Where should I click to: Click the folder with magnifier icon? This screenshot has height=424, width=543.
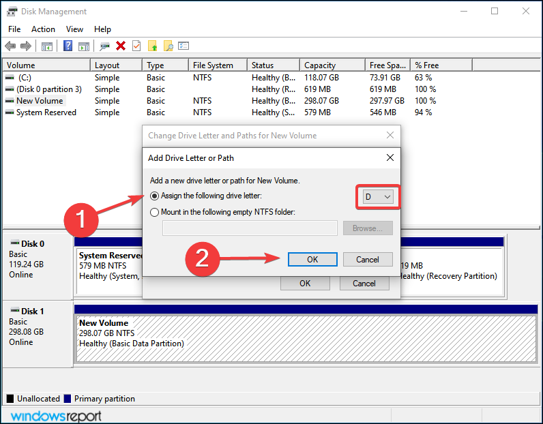[168, 46]
